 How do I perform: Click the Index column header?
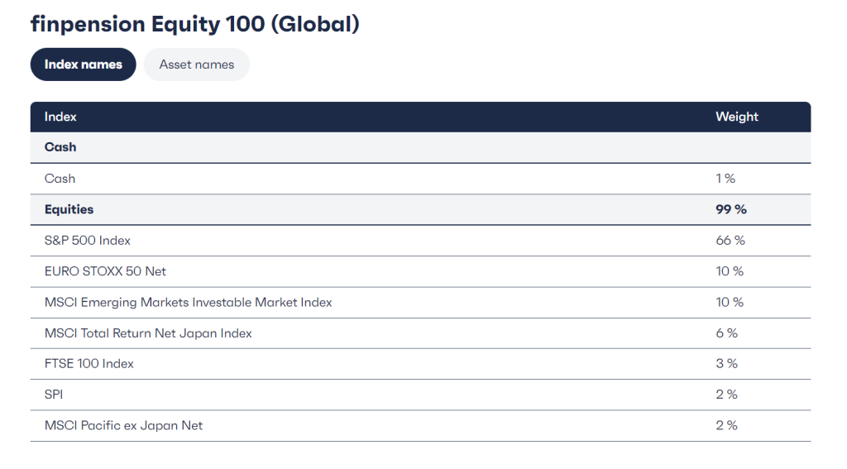60,117
